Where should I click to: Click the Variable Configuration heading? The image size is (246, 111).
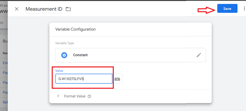pyautogui.click(x=75, y=29)
